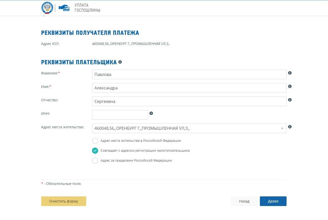
Task: Click the Federal Tax Service emblem logo
Action: [47, 8]
